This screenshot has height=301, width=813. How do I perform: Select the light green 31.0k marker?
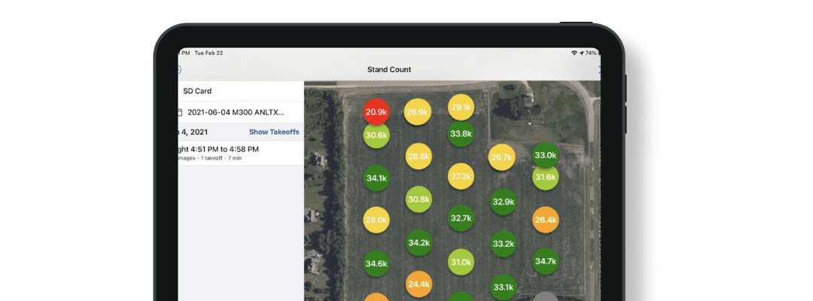(461, 262)
